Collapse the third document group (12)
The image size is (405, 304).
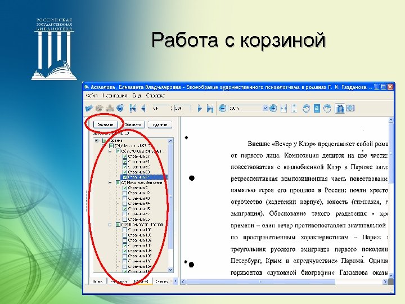click(x=110, y=225)
